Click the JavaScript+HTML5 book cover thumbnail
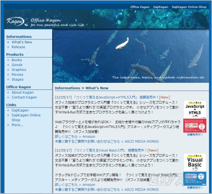 click(x=195, y=116)
